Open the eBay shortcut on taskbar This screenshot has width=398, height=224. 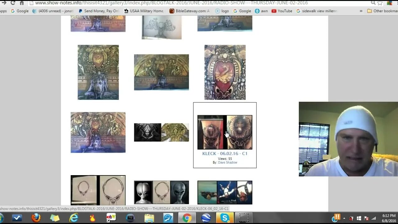pyautogui.click(x=111, y=218)
